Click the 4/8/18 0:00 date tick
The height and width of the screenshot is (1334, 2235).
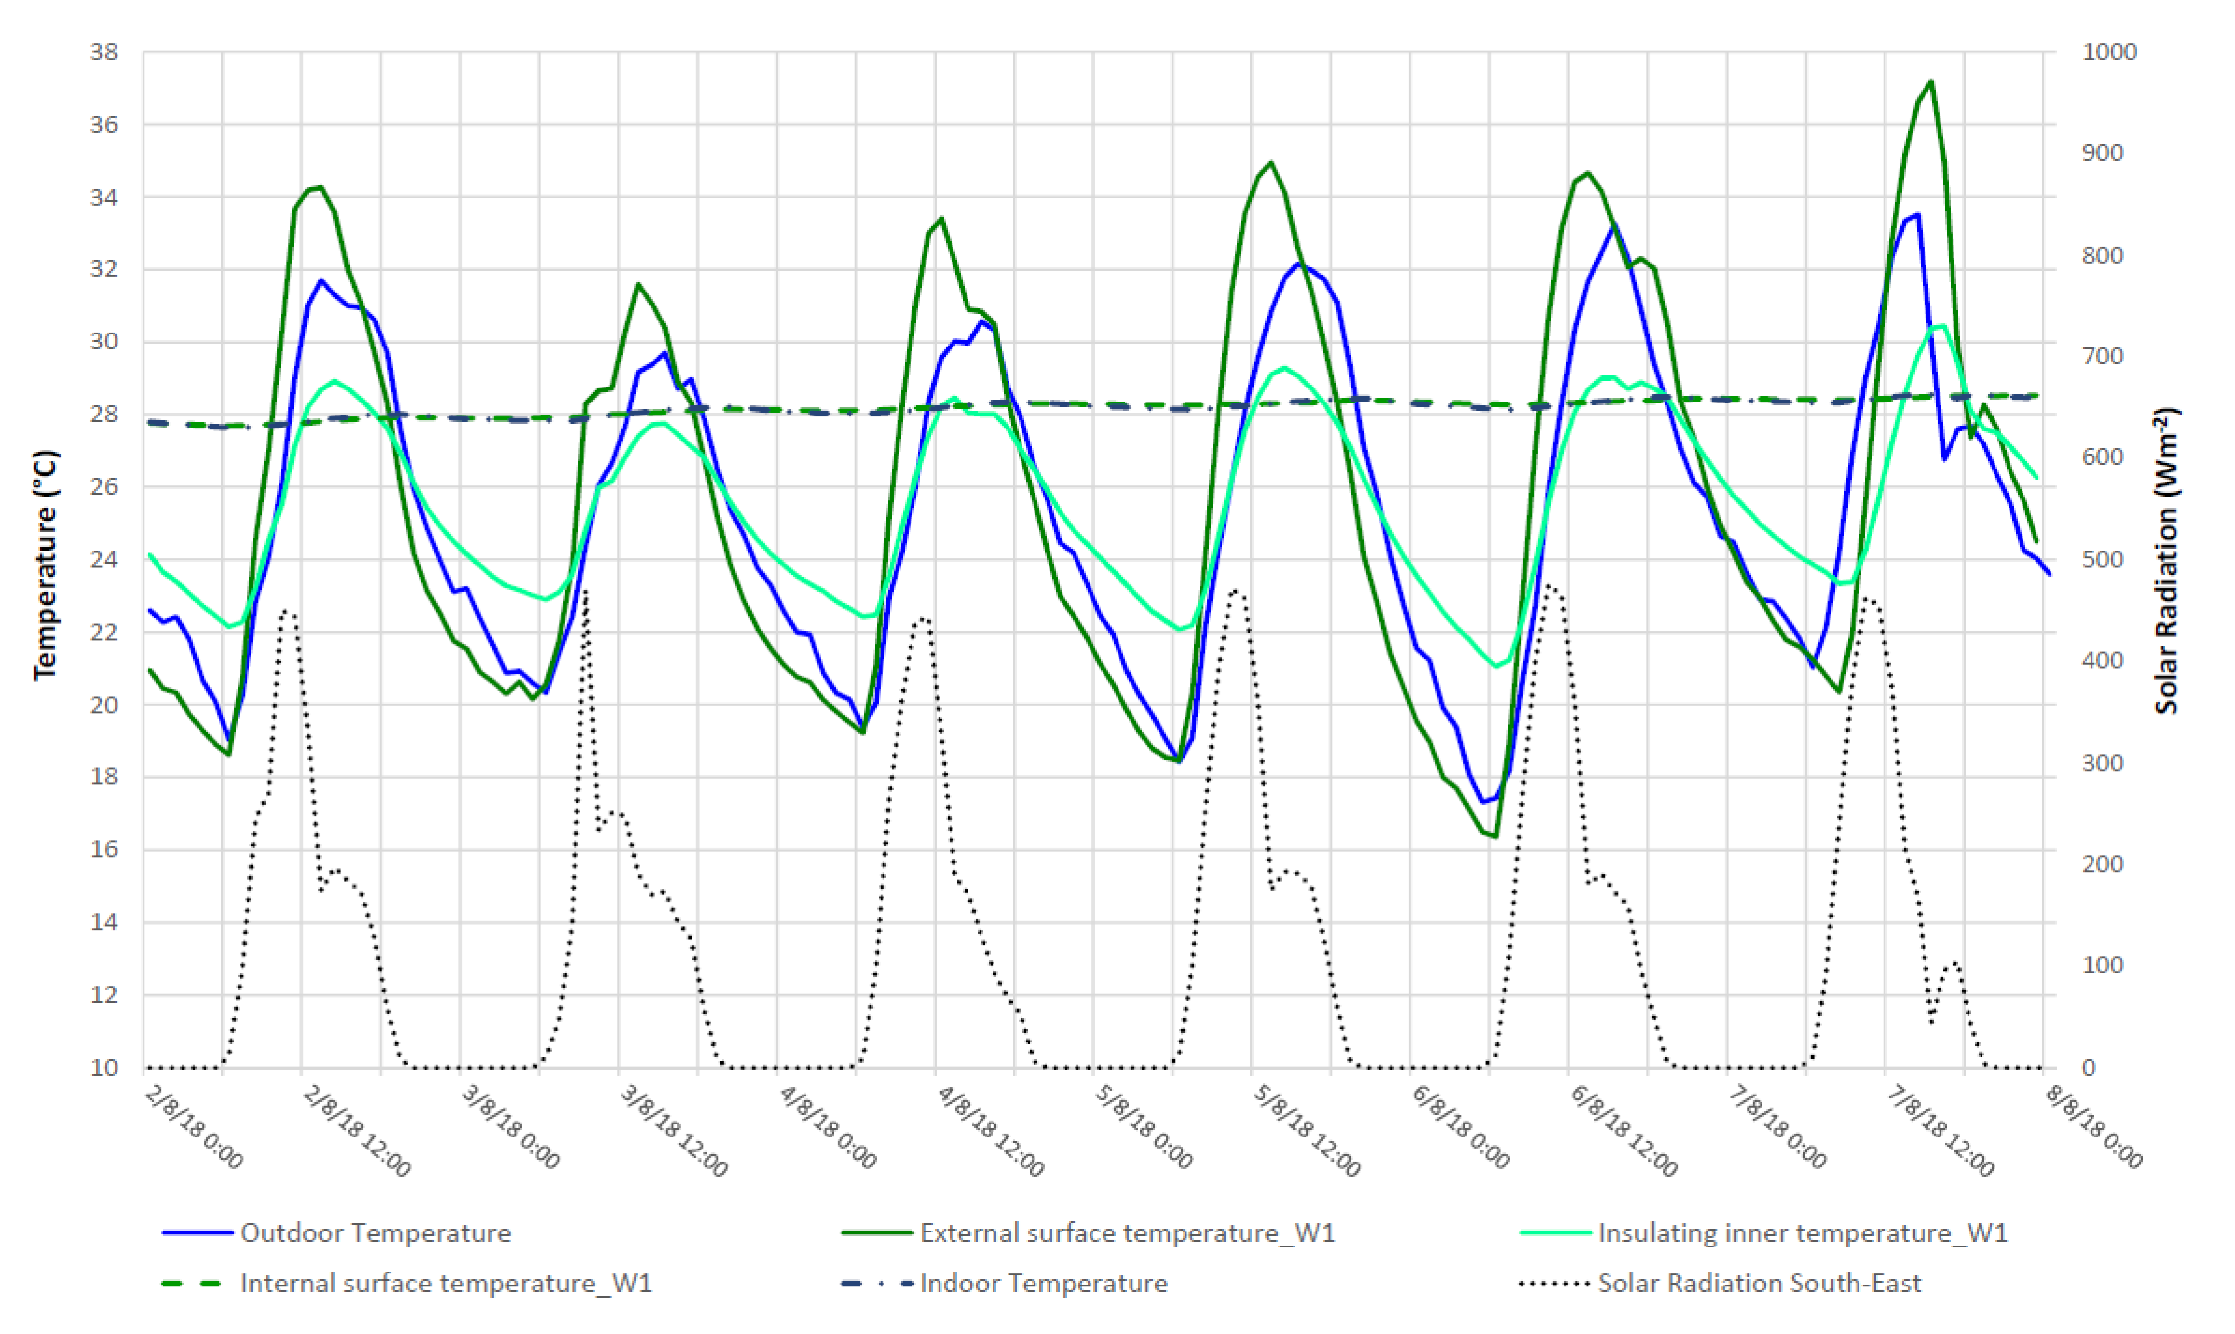[x=827, y=1127]
